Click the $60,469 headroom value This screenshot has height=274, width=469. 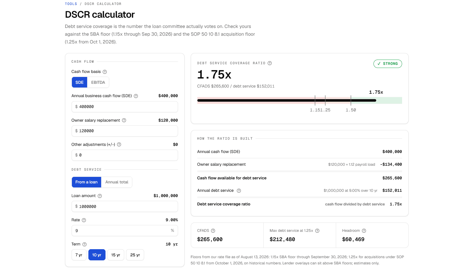[353, 239]
